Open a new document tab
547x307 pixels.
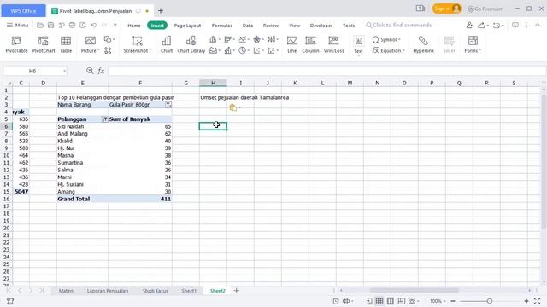[x=161, y=11]
